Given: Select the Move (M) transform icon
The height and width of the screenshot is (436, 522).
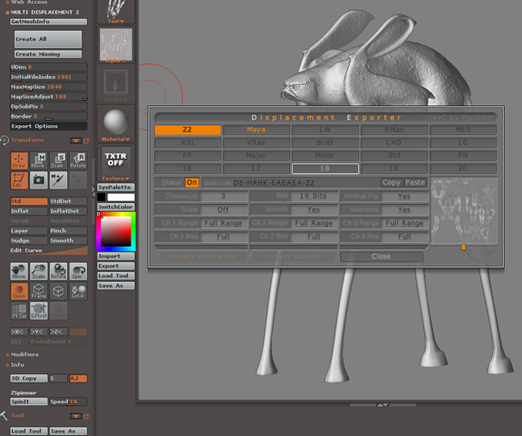Looking at the screenshot, I should pyautogui.click(x=39, y=160).
